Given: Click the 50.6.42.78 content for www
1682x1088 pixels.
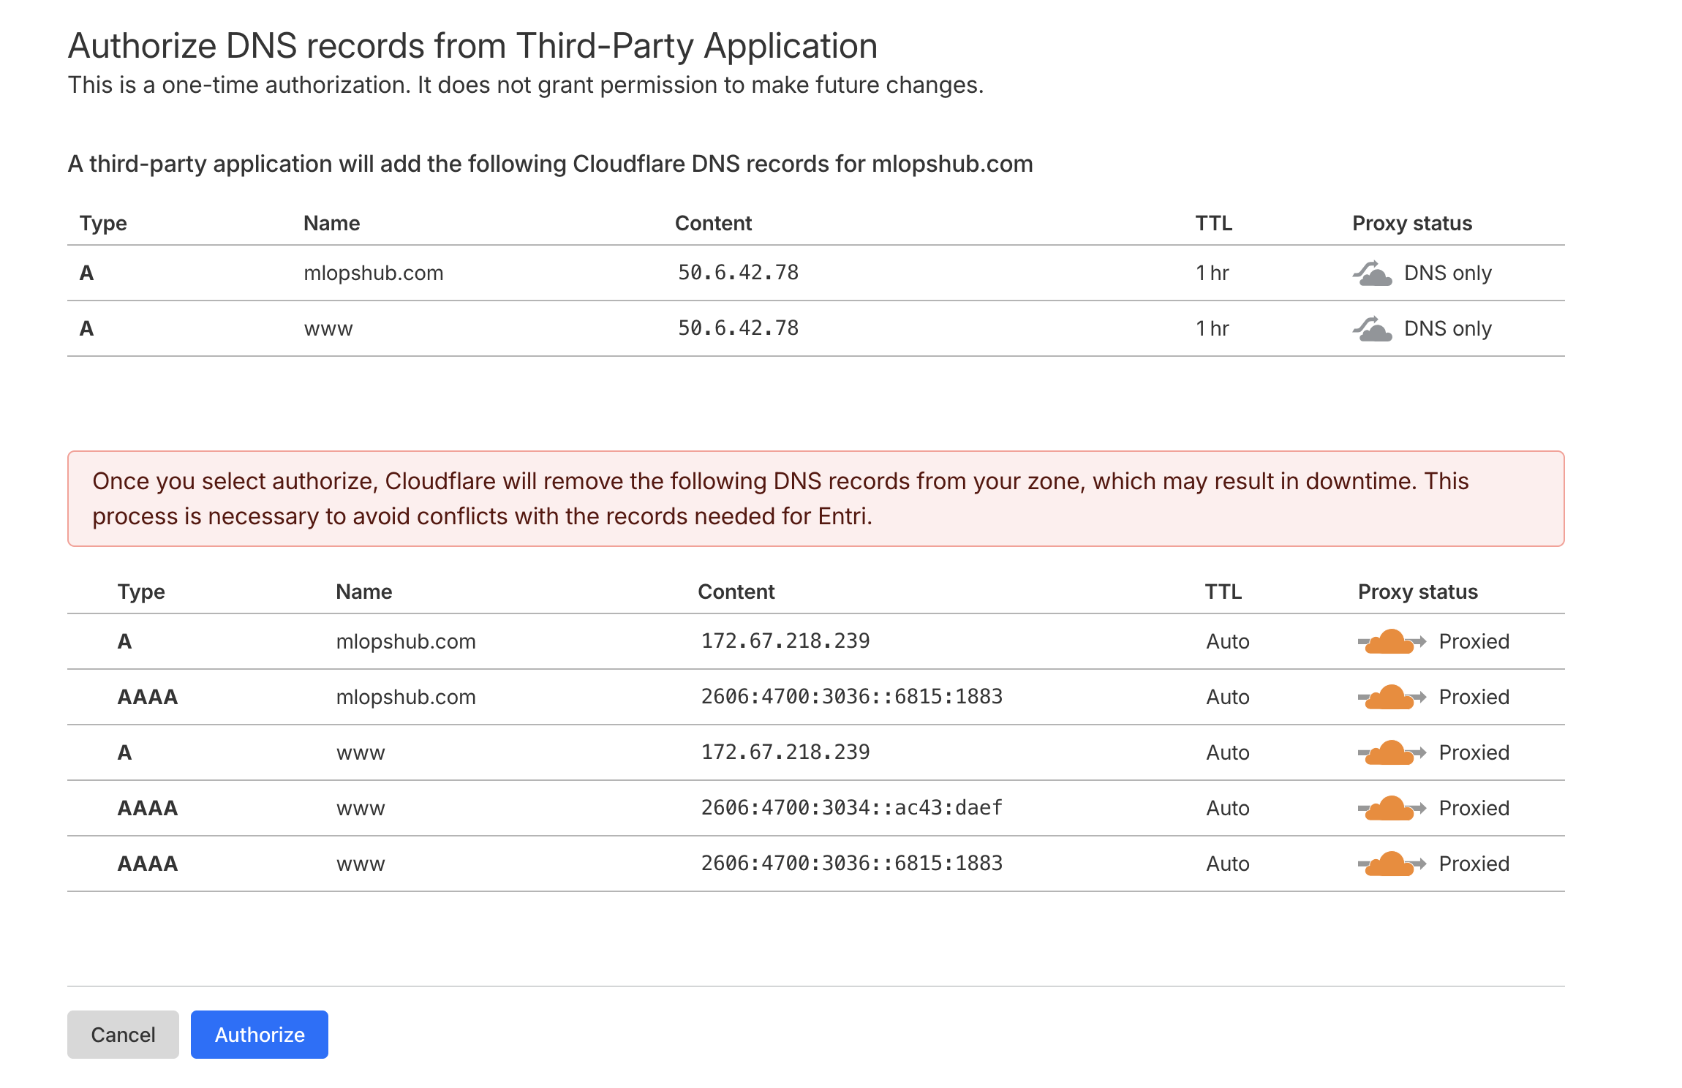Looking at the screenshot, I should tap(738, 328).
